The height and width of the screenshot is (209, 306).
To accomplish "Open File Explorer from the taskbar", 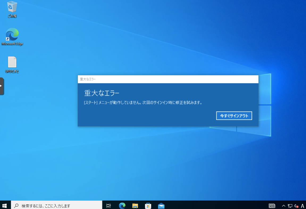I will (135, 206).
